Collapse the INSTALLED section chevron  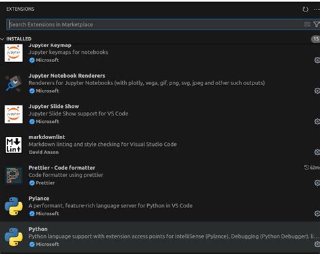pyautogui.click(x=2, y=39)
